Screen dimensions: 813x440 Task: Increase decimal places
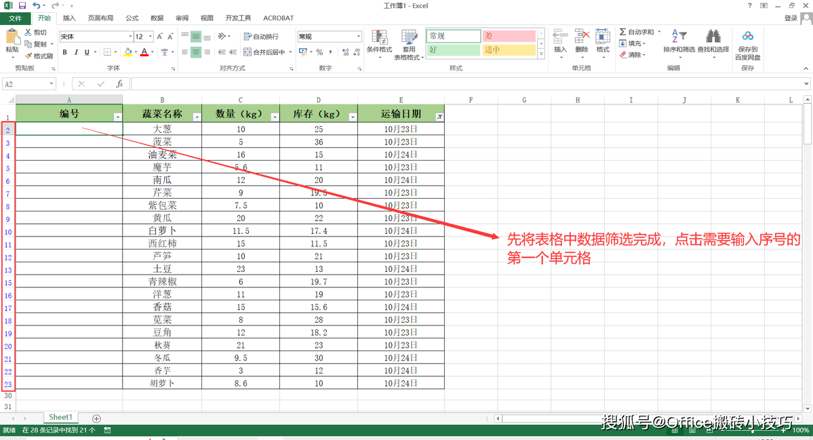[345, 52]
